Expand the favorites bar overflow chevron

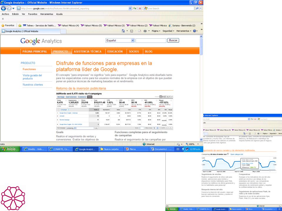(x=202, y=24)
